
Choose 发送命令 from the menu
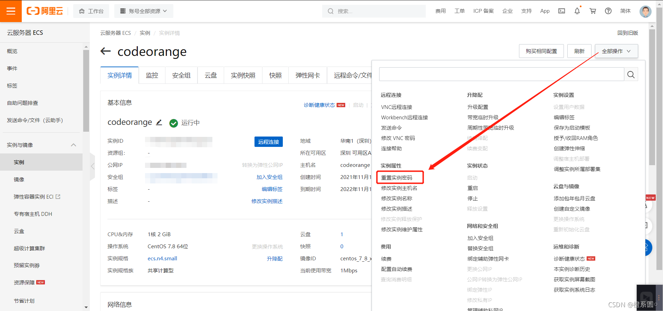[x=391, y=128]
